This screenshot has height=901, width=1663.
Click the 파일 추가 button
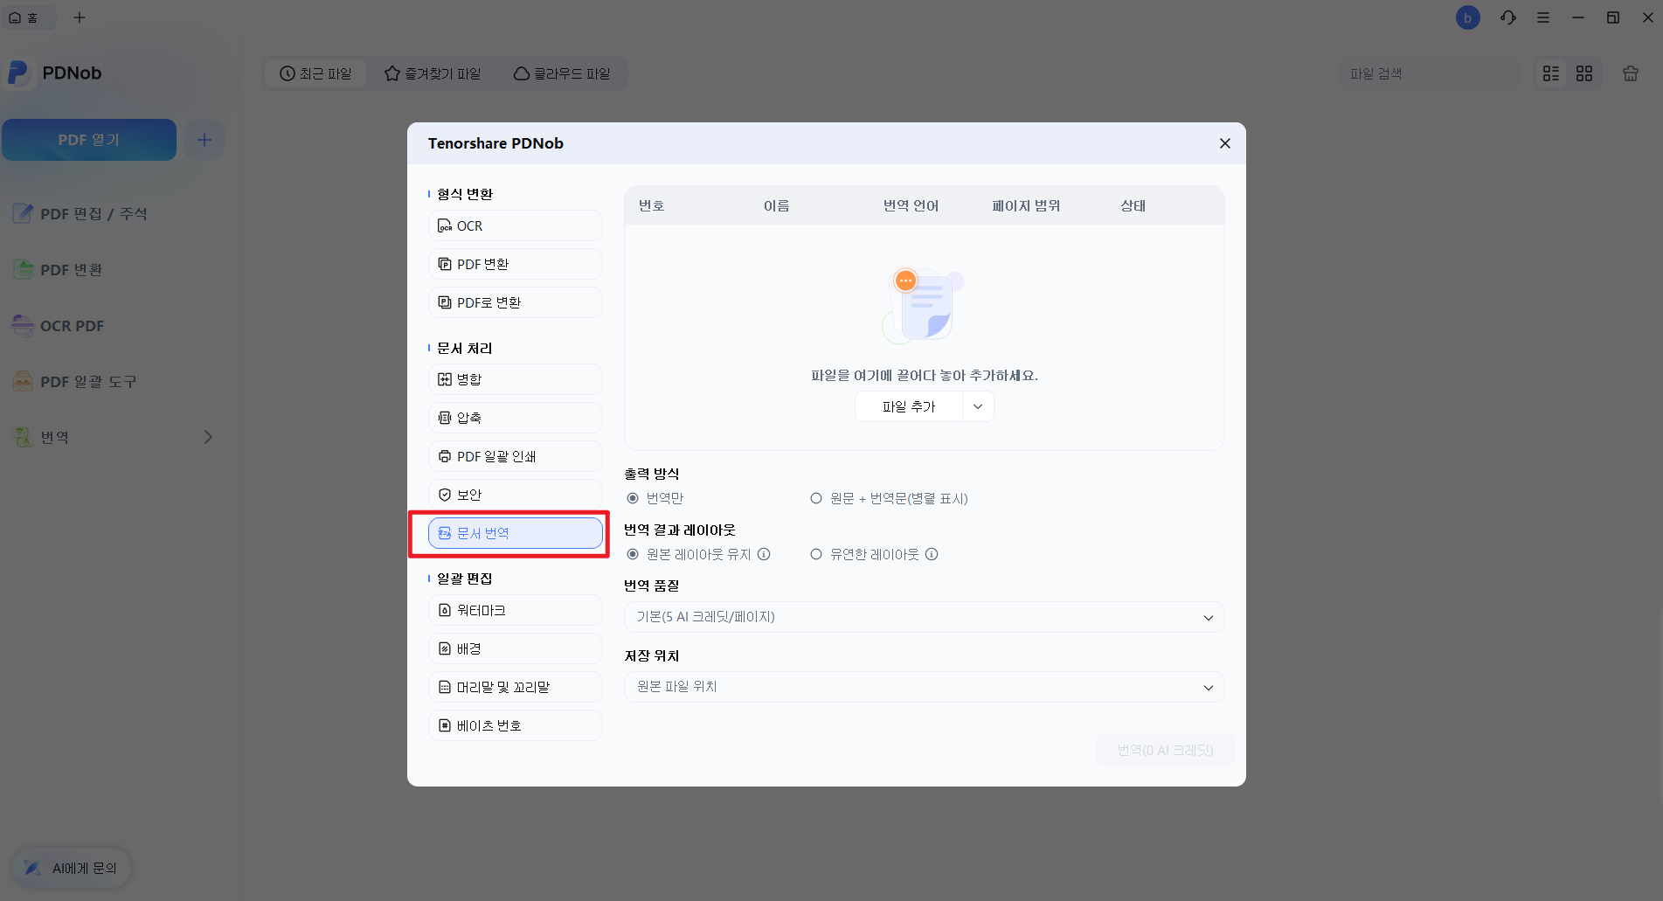tap(909, 406)
